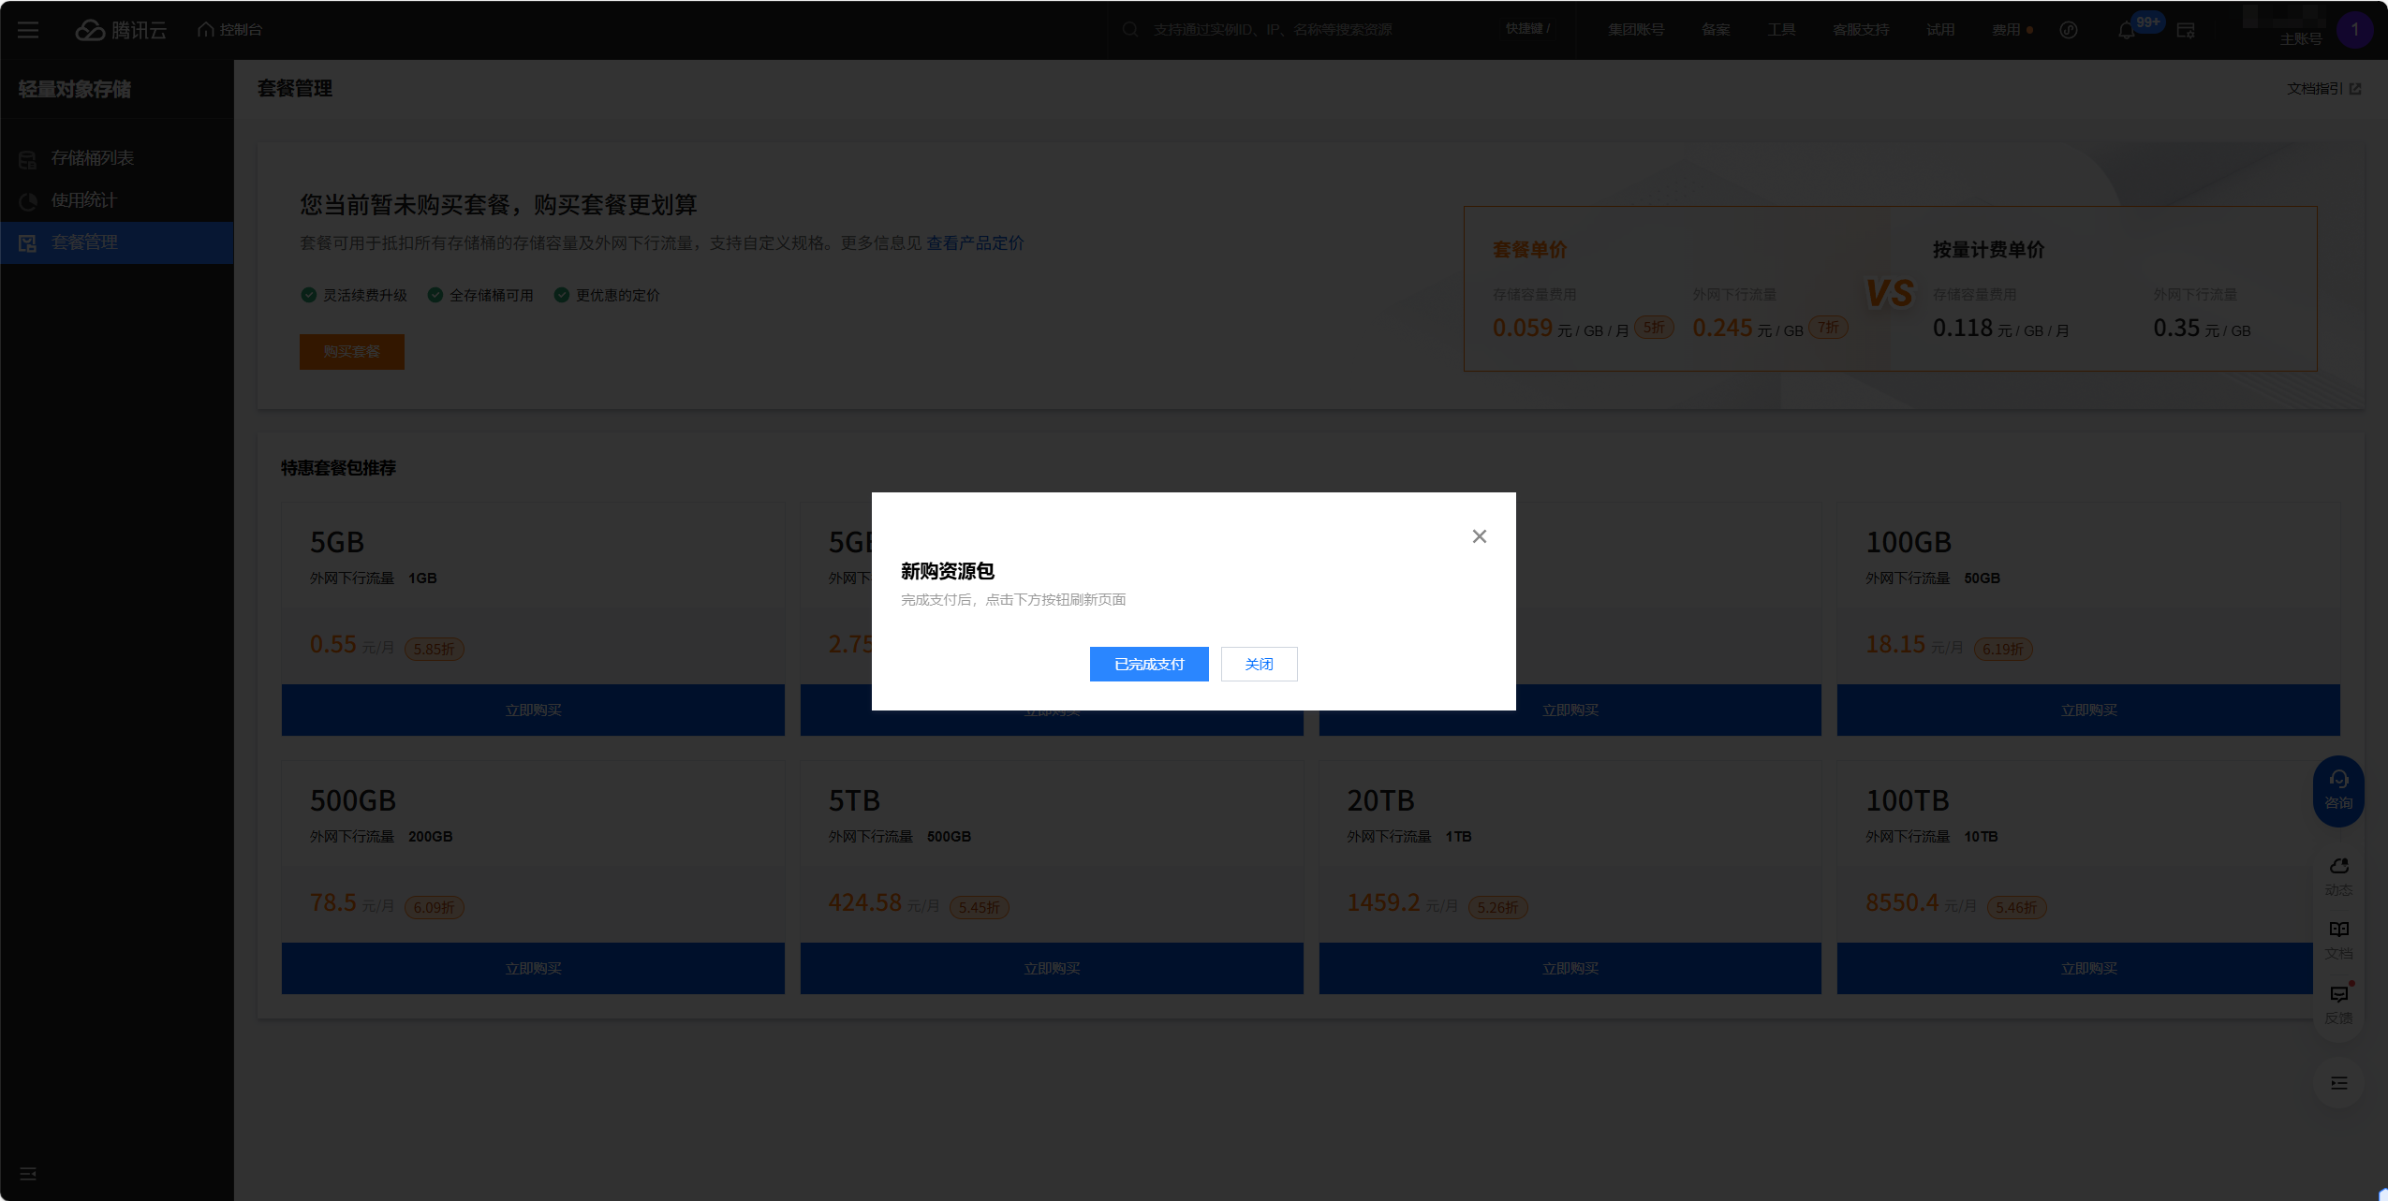Click the 7折 discount badge

[x=1829, y=328]
